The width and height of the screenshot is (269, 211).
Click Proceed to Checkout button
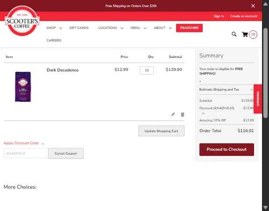[x=227, y=149]
